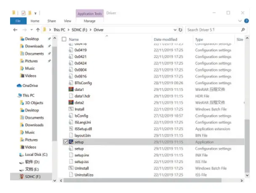The image size is (256, 193).
Task: Open the Customize Quick Access Toolbar dropdown
Action: point(35,13)
